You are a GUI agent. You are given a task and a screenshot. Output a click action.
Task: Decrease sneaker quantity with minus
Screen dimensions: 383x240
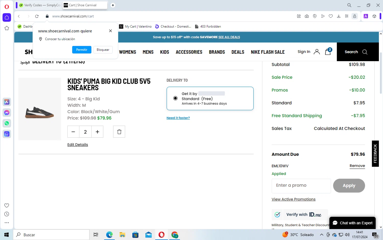point(73,132)
